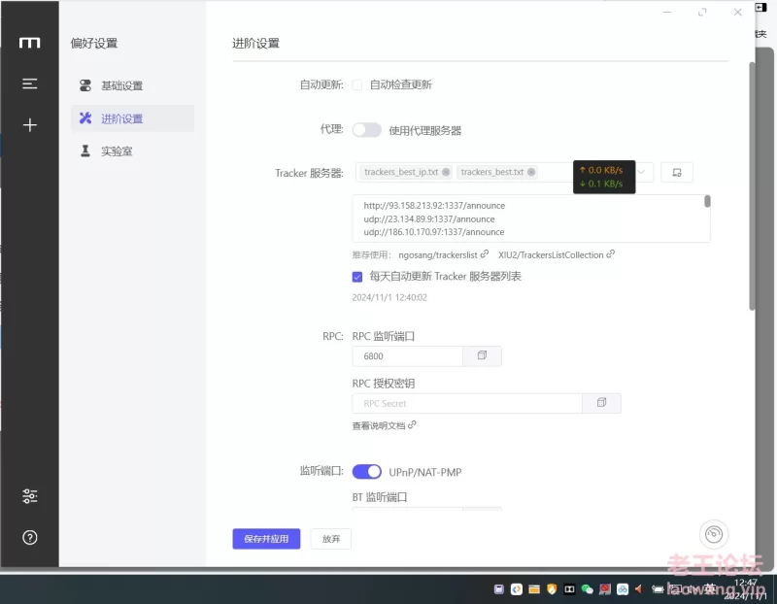777x604 pixels.
Task: Select 进阶设置 in preferences menu
Action: tap(132, 118)
